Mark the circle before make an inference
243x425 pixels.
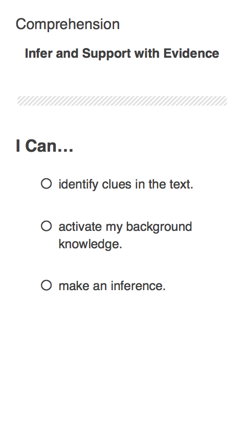click(47, 286)
